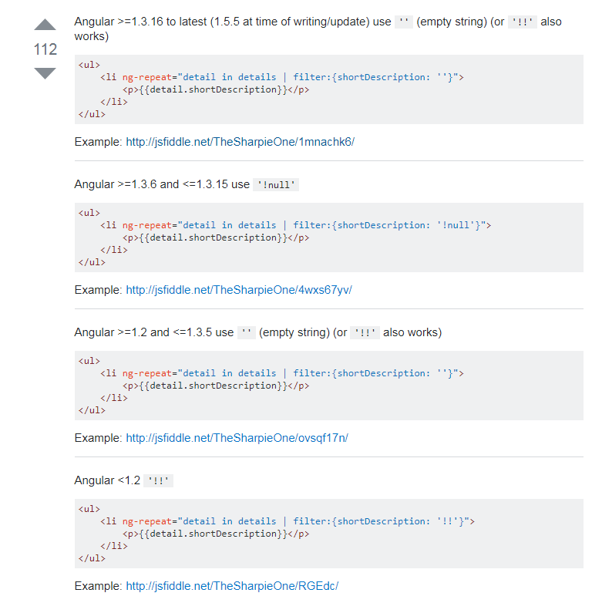Screen dimensions: 602x603
Task: Click the inline '!!' snippet in first paragraph
Action: [522, 22]
